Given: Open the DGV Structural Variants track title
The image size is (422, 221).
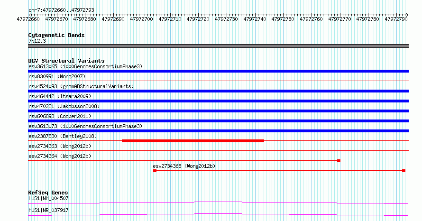Looking at the screenshot, I should point(66,61).
